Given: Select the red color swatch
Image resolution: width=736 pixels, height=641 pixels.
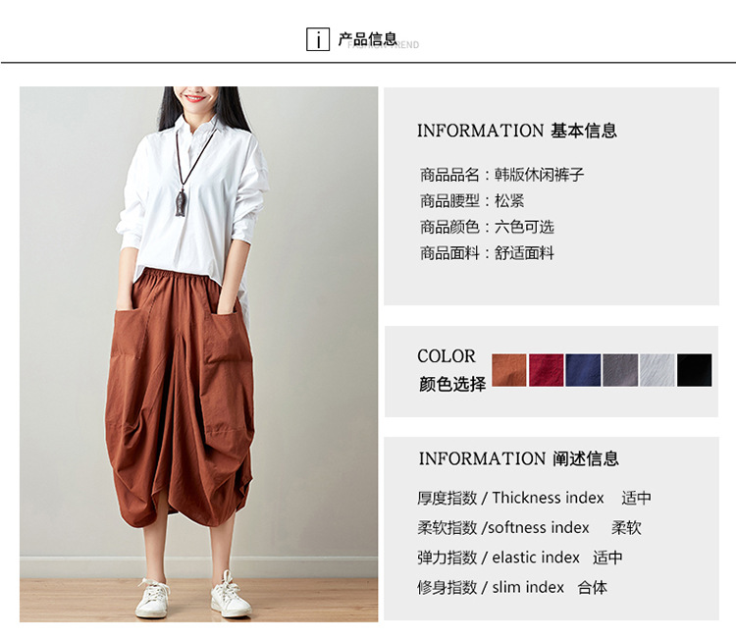Looking at the screenshot, I should pos(546,370).
